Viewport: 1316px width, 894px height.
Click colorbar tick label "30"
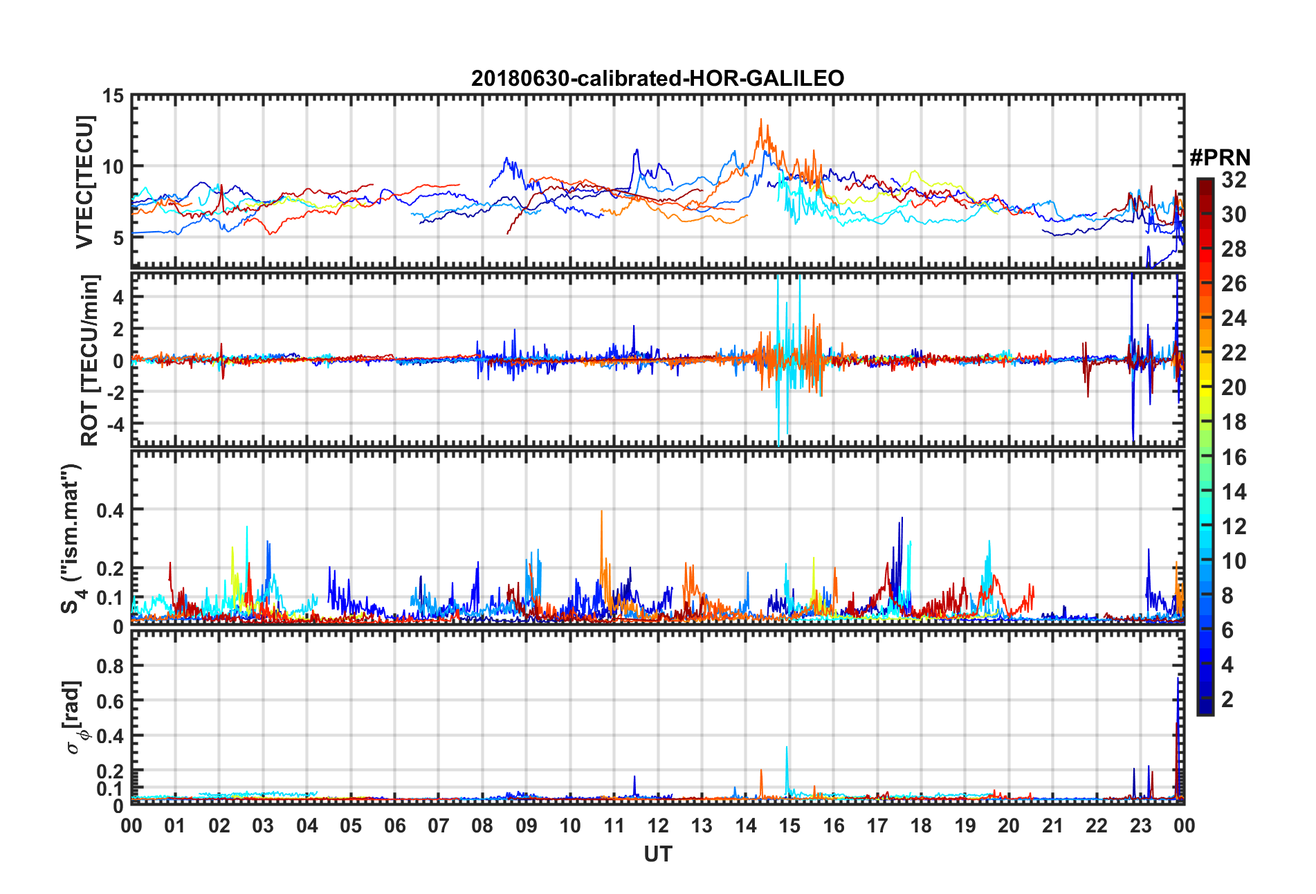tap(1234, 215)
